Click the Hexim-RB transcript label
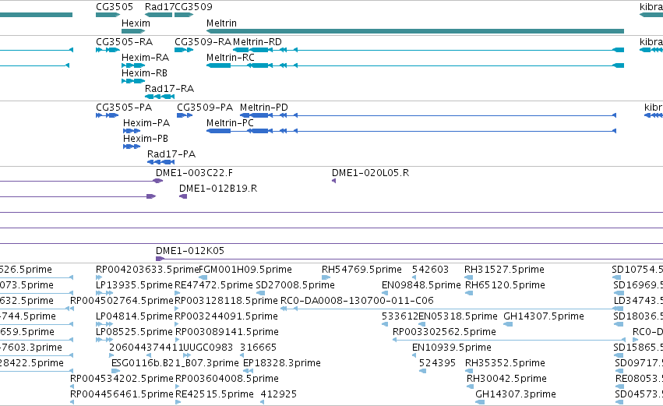This screenshot has height=406, width=663. (144, 73)
